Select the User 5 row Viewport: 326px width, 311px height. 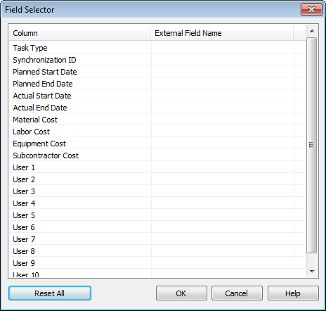[x=157, y=215]
